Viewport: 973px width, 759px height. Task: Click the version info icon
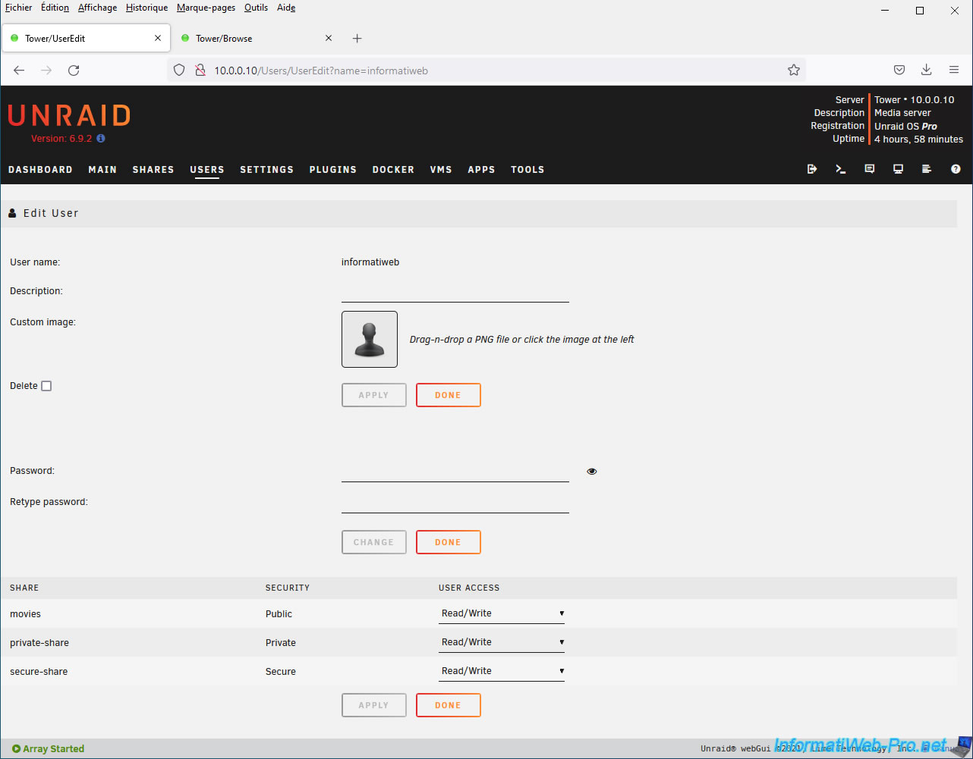[x=101, y=139]
